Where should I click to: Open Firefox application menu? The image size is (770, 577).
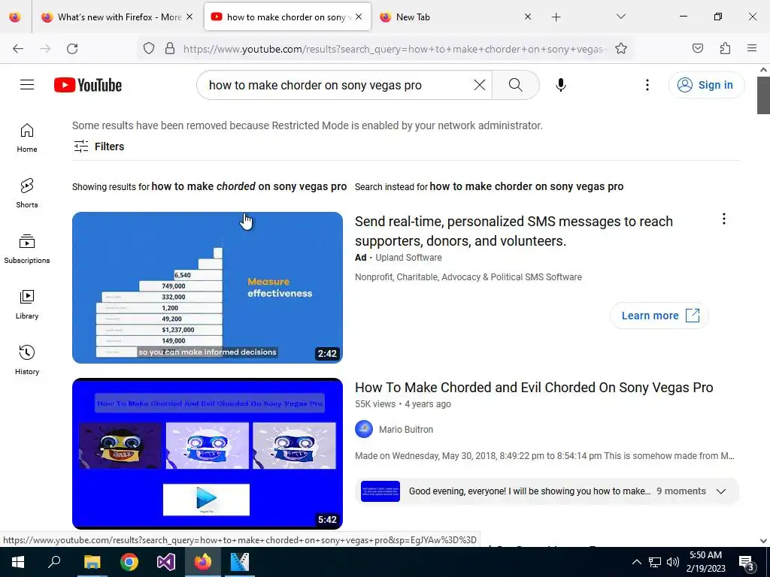point(752,49)
